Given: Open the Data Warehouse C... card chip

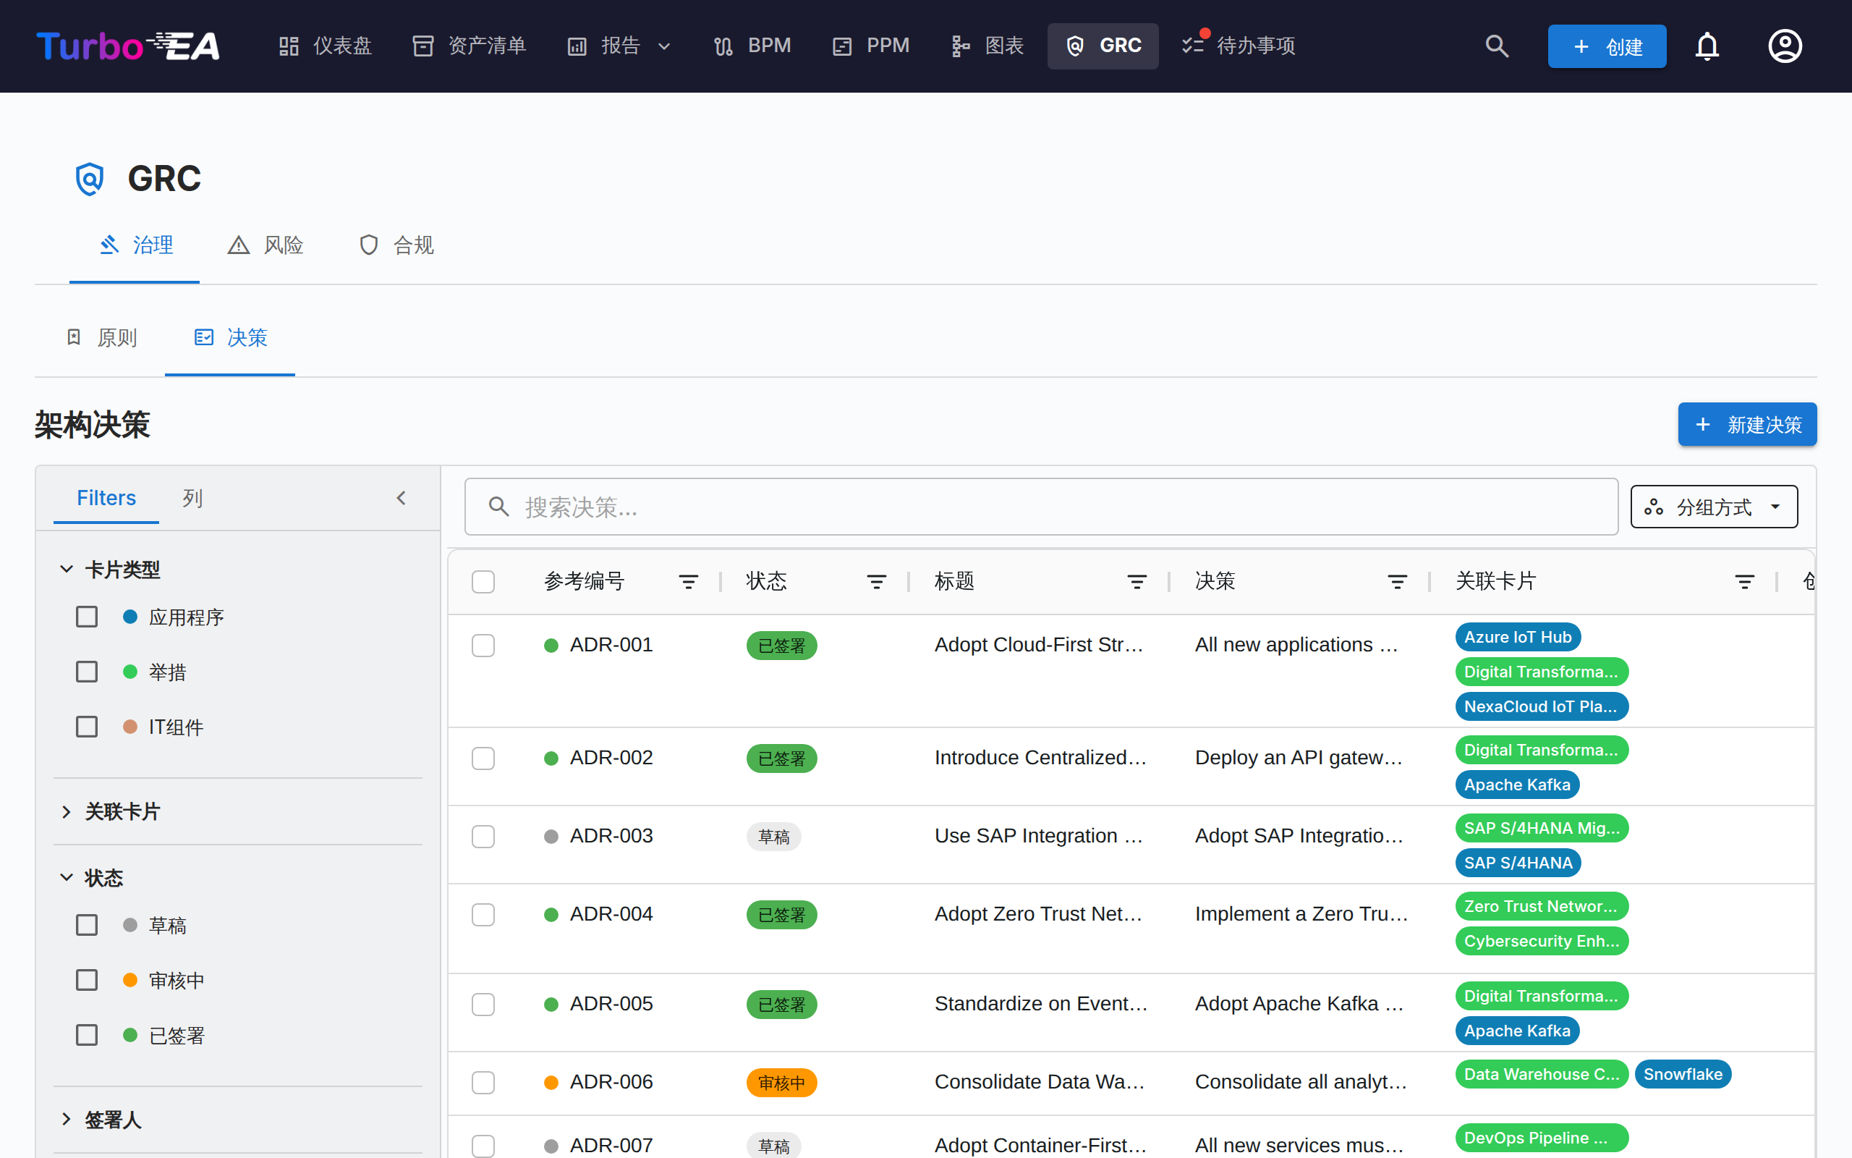Looking at the screenshot, I should click(x=1542, y=1074).
